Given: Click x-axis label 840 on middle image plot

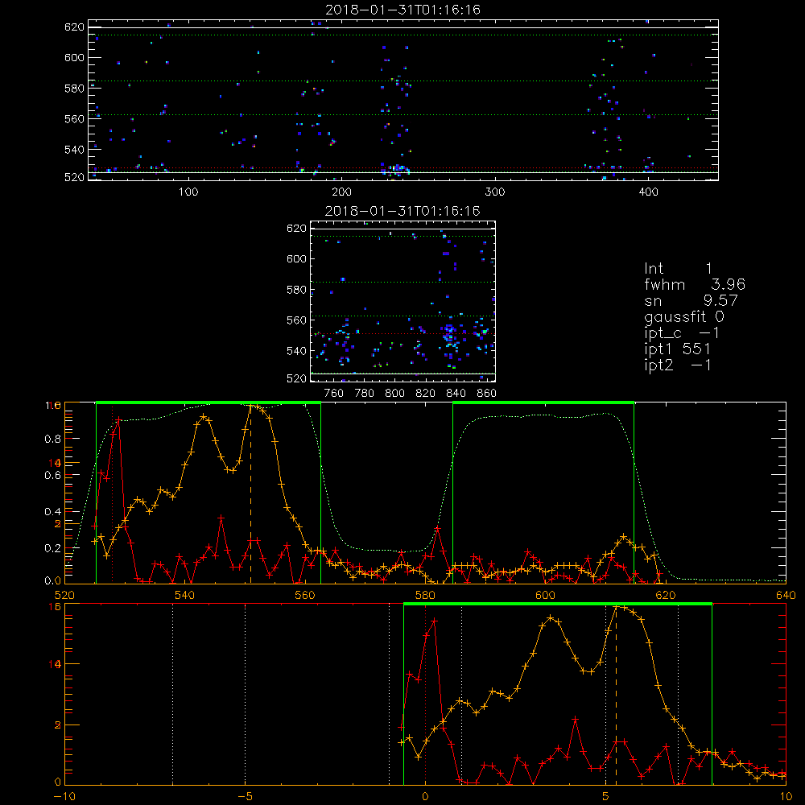Looking at the screenshot, I should (456, 394).
